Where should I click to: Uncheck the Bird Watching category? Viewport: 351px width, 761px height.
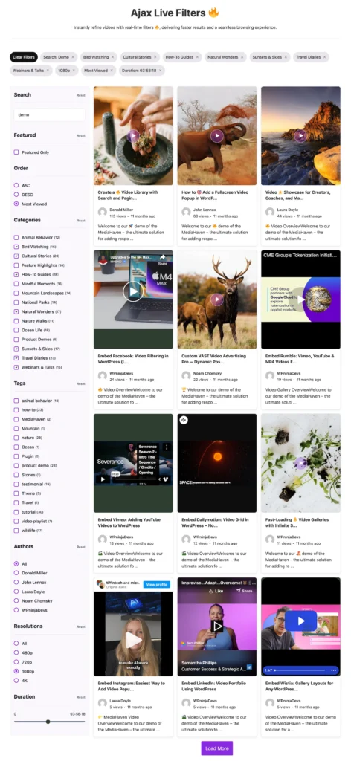(x=16, y=247)
